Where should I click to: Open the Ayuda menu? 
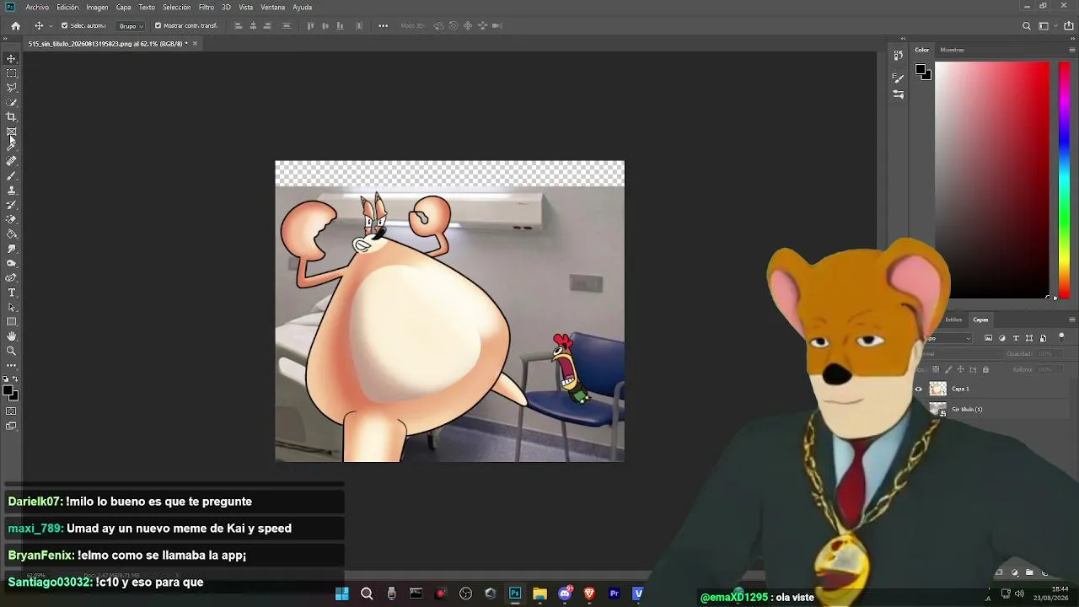[302, 7]
